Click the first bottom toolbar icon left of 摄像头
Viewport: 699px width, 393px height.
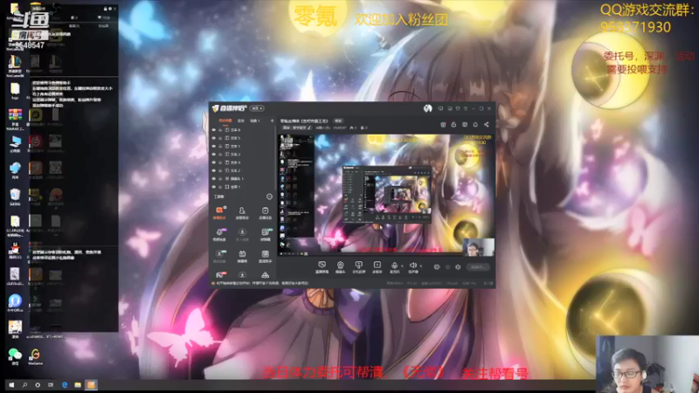click(x=322, y=267)
